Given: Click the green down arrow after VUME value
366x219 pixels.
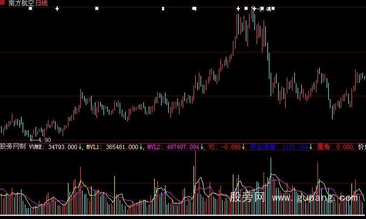Looking at the screenshot, I should [x=80, y=147].
